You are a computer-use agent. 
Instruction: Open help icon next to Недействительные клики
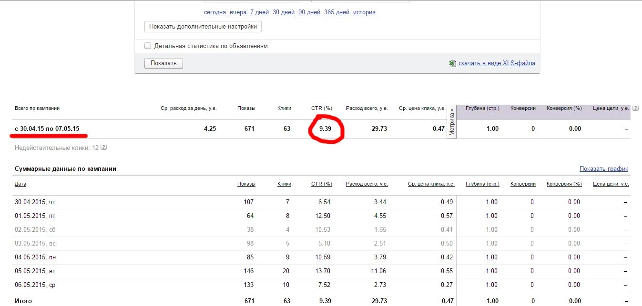104,148
